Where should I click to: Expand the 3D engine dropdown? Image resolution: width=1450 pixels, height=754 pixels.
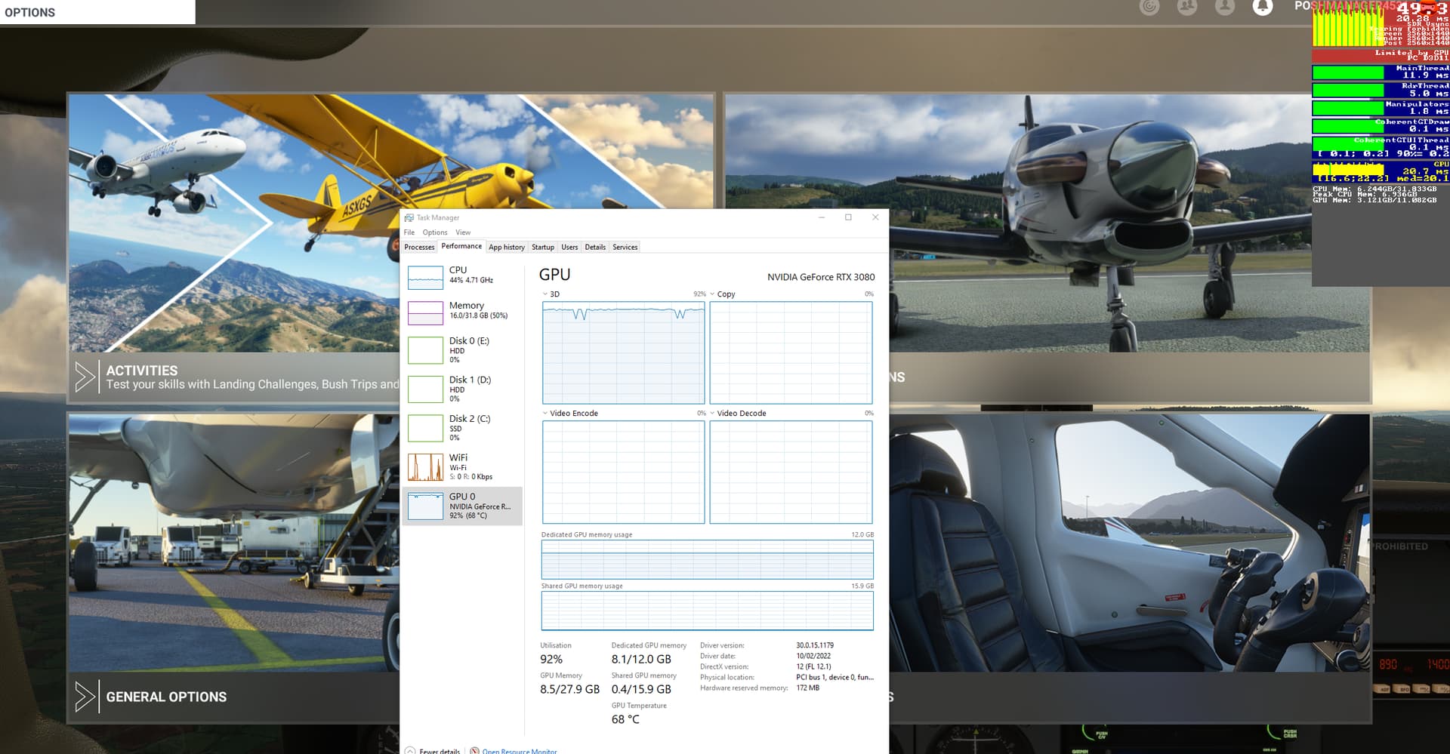tap(545, 294)
